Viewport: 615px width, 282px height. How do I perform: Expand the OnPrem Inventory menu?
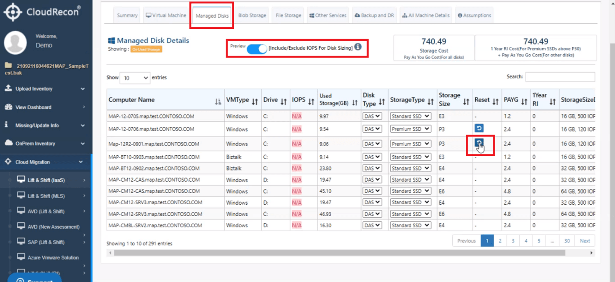tap(46, 143)
